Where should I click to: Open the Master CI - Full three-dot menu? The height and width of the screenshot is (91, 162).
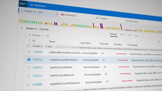tap(57, 14)
